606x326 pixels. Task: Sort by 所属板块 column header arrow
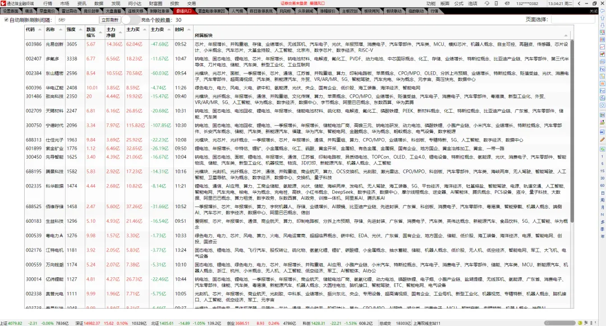566,35
